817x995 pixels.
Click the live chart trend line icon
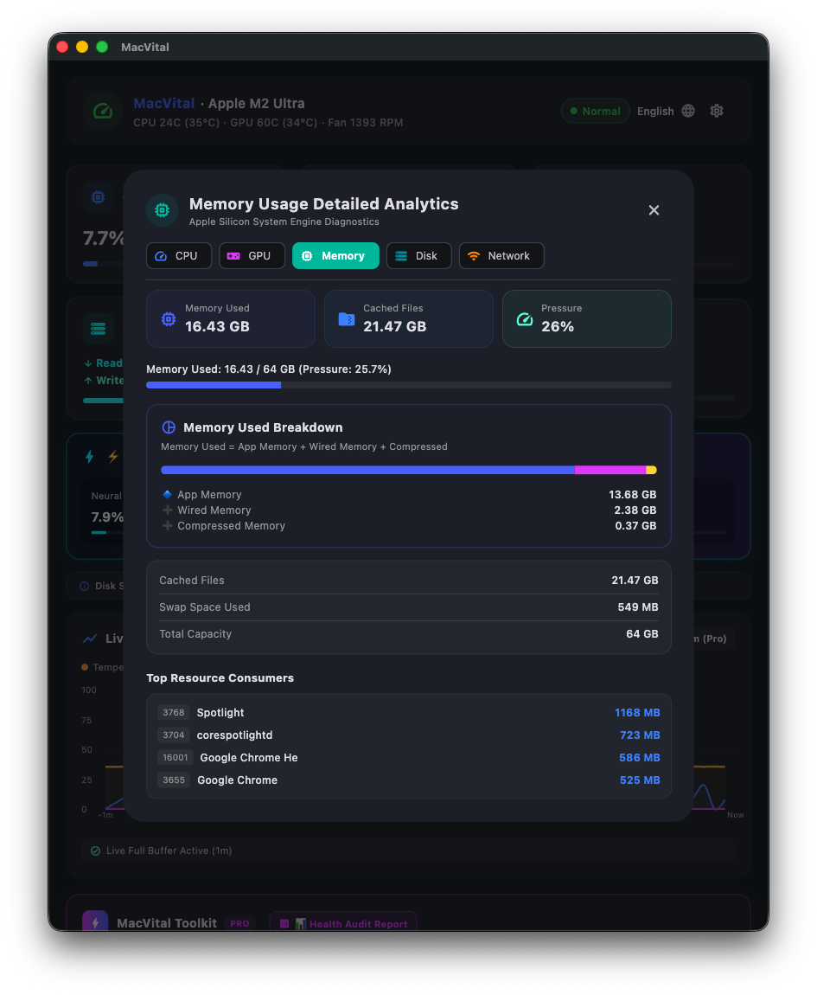[90, 639]
